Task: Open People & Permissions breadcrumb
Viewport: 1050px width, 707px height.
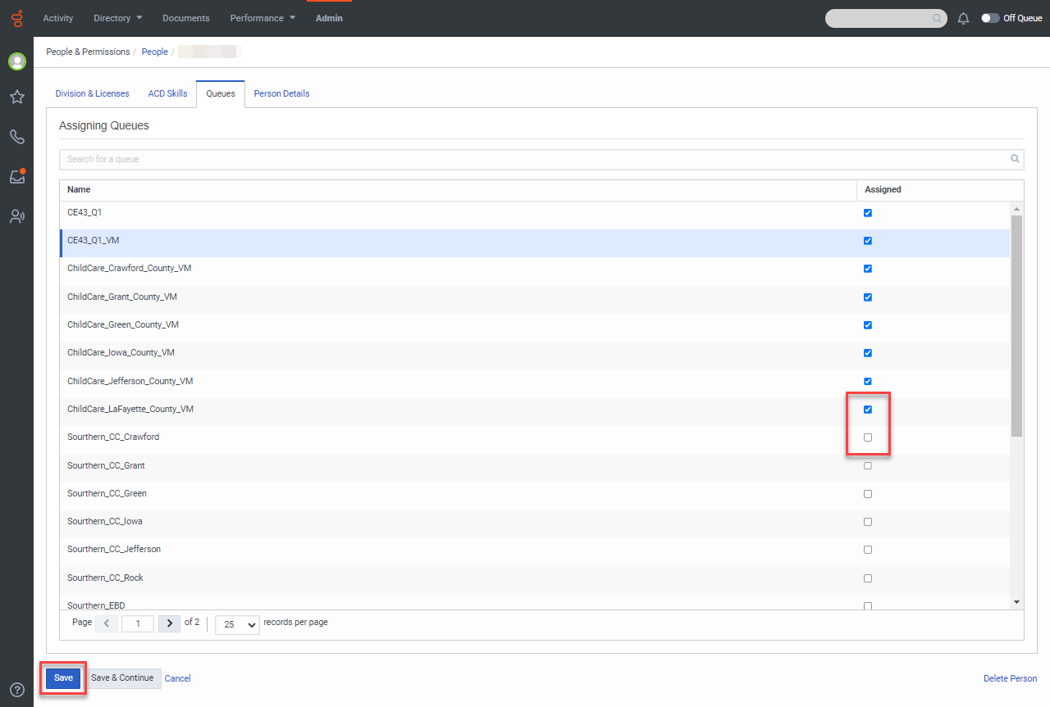Action: (88, 52)
